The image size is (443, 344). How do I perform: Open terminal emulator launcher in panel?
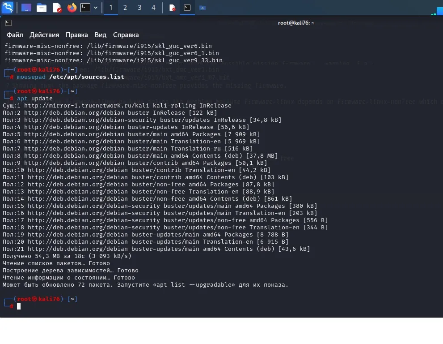pos(85,8)
